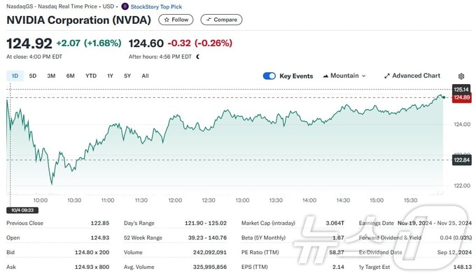Click the Advanced Chart expand arrows icon
This screenshot has height=278, width=476.
(386, 76)
